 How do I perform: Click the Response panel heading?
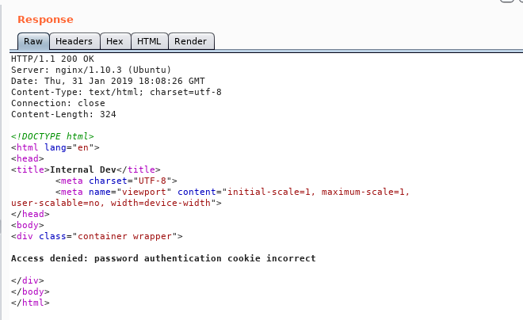tap(45, 19)
